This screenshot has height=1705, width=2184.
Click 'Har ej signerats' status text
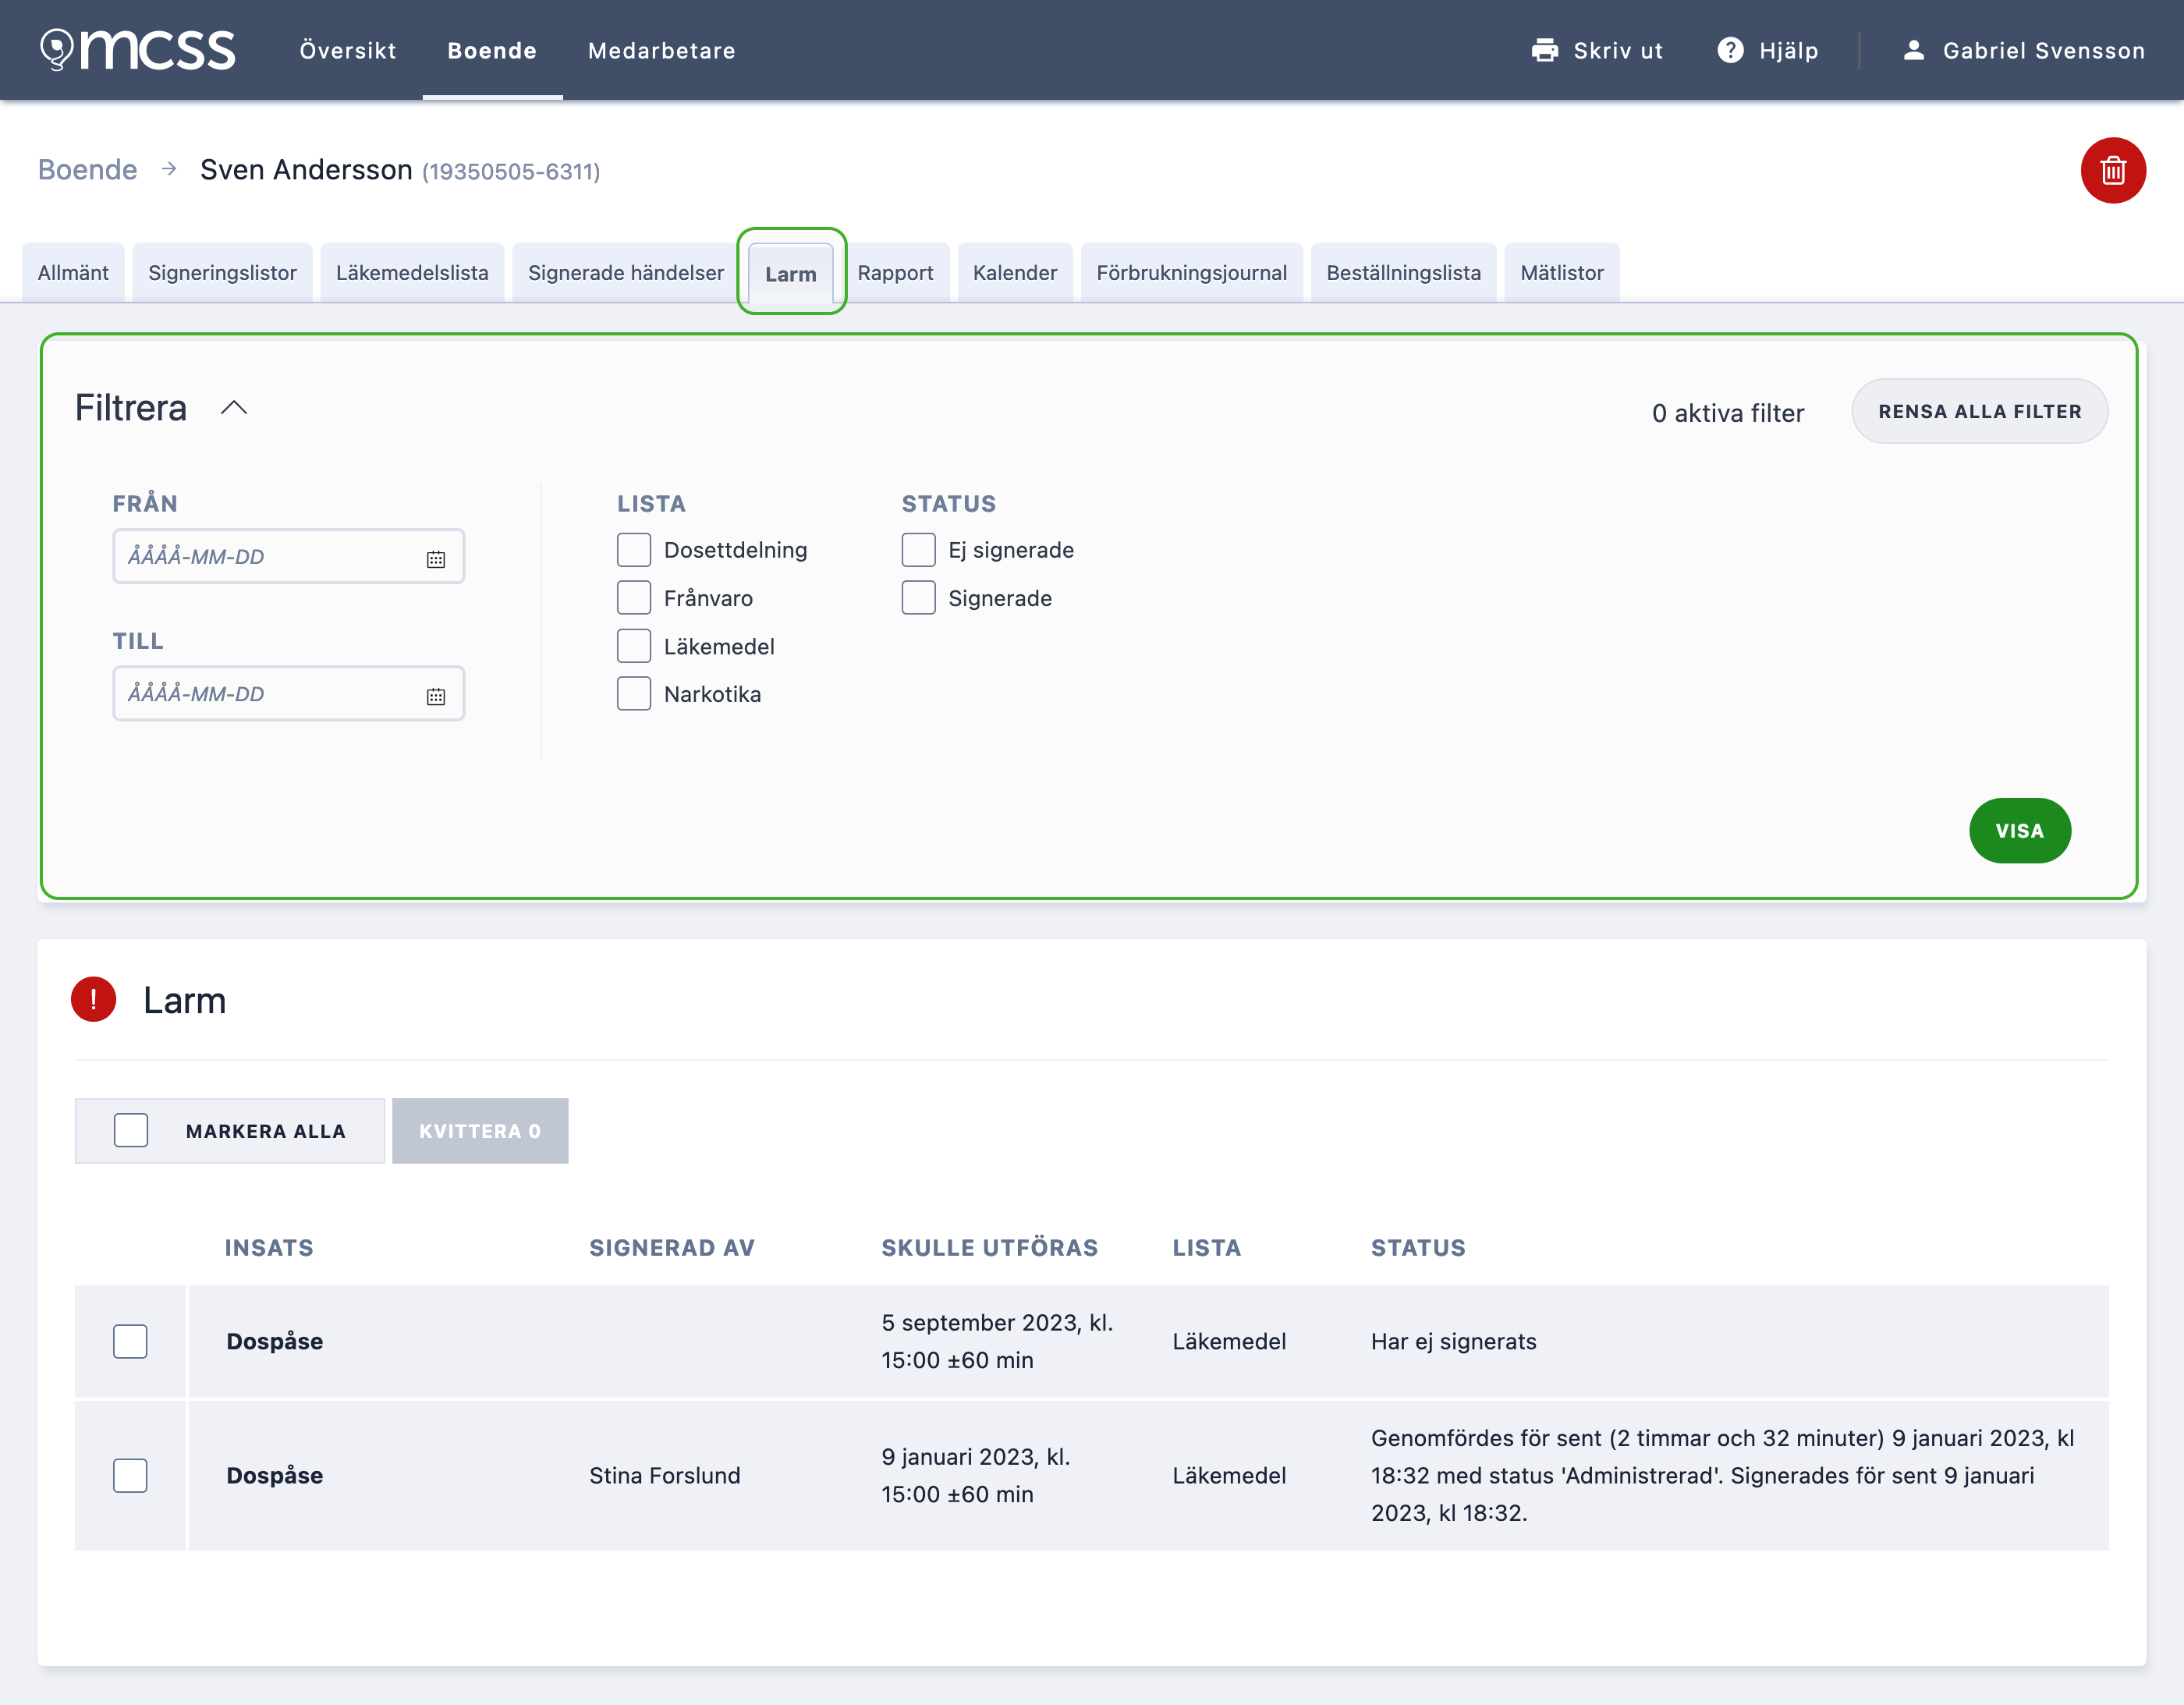click(1454, 1341)
